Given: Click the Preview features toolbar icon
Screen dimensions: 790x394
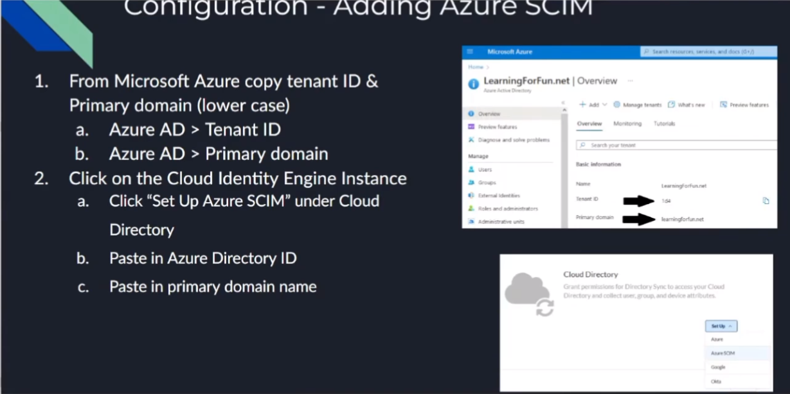Looking at the screenshot, I should tap(723, 105).
